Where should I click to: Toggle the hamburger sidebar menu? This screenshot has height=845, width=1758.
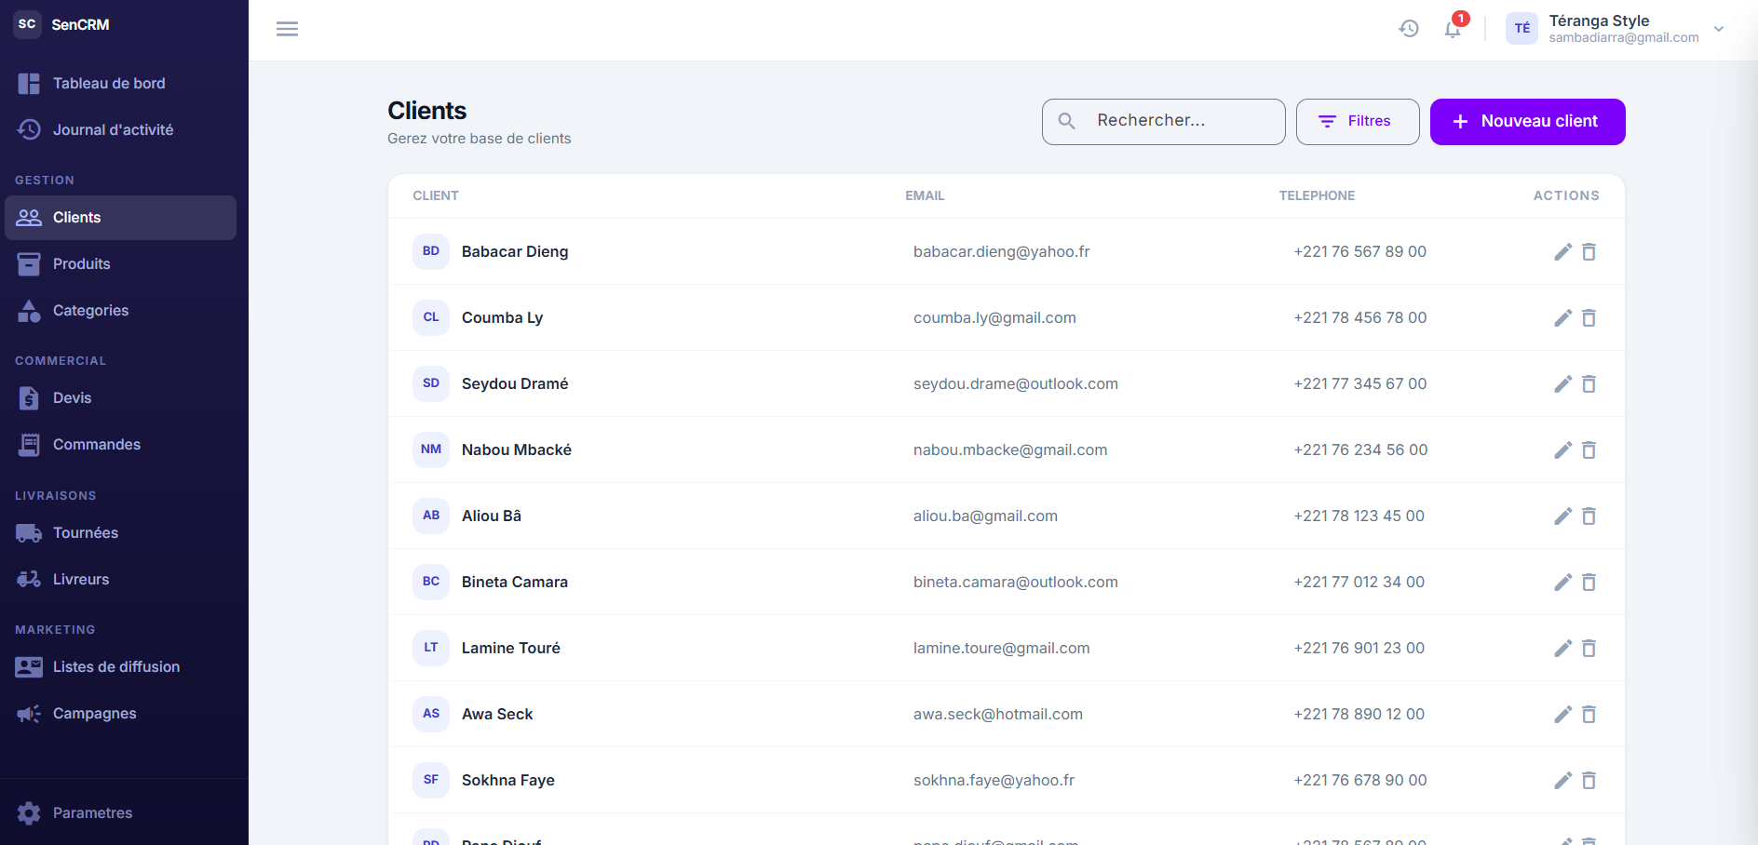(x=287, y=29)
